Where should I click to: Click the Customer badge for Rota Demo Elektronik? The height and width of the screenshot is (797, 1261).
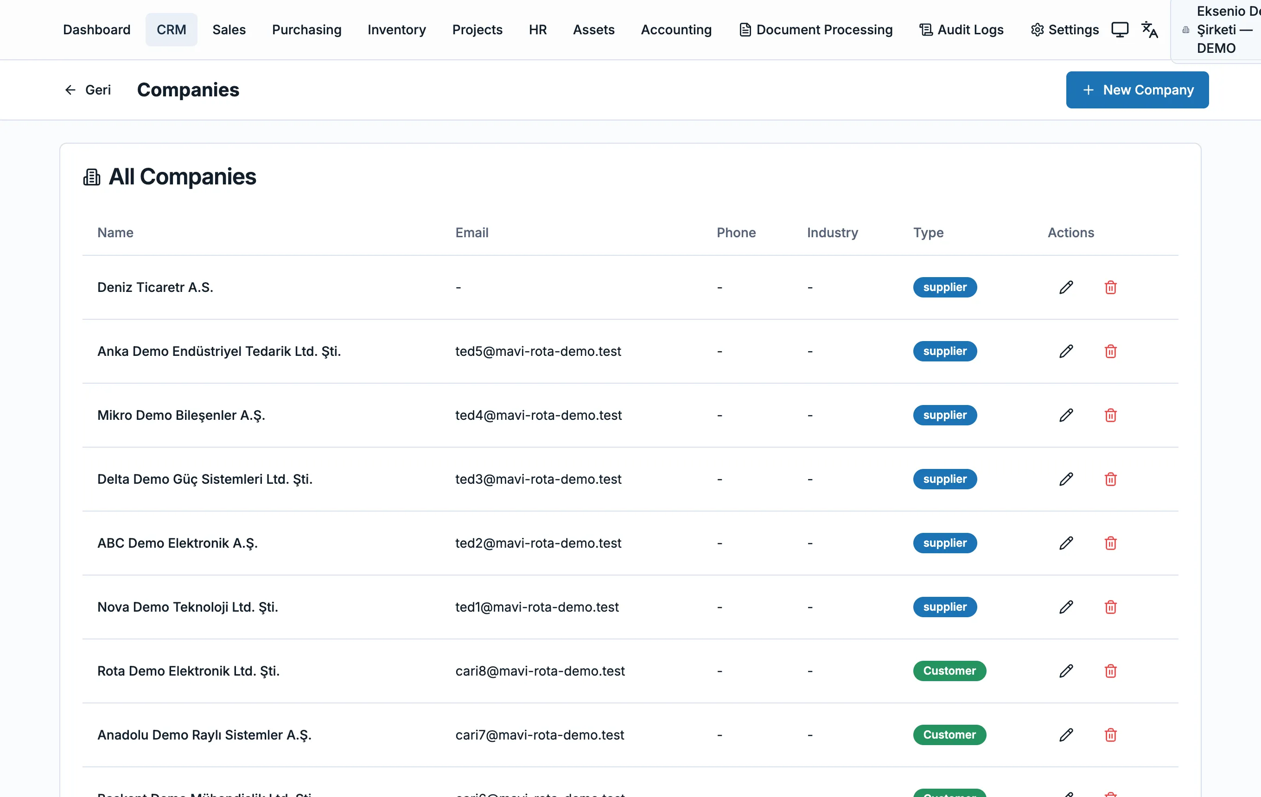tap(949, 671)
